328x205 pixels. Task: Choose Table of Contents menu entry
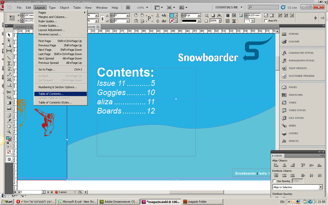[51, 94]
